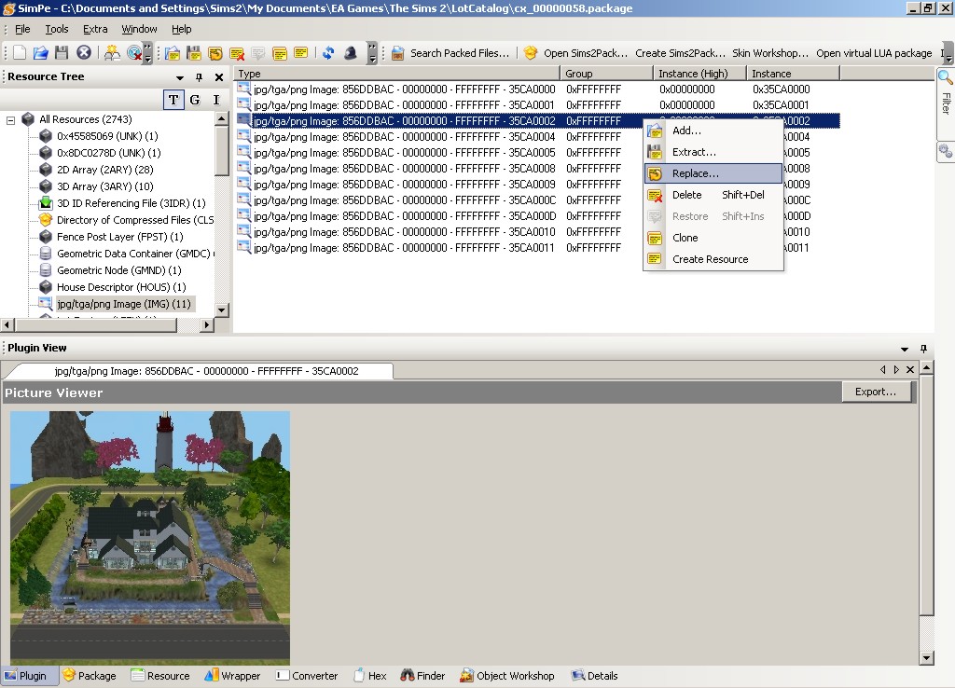The width and height of the screenshot is (955, 688).
Task: Click Search Packed Files toolbar button
Action: (x=450, y=53)
